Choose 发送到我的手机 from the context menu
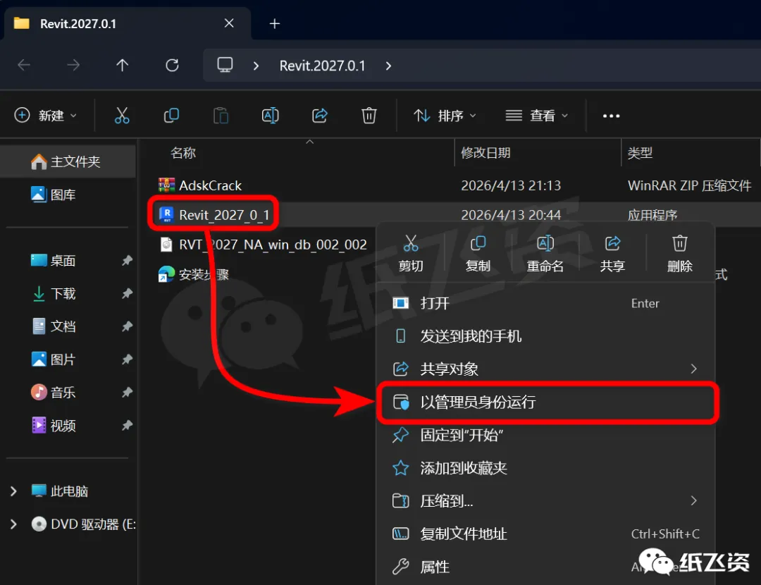761x585 pixels. 545,336
